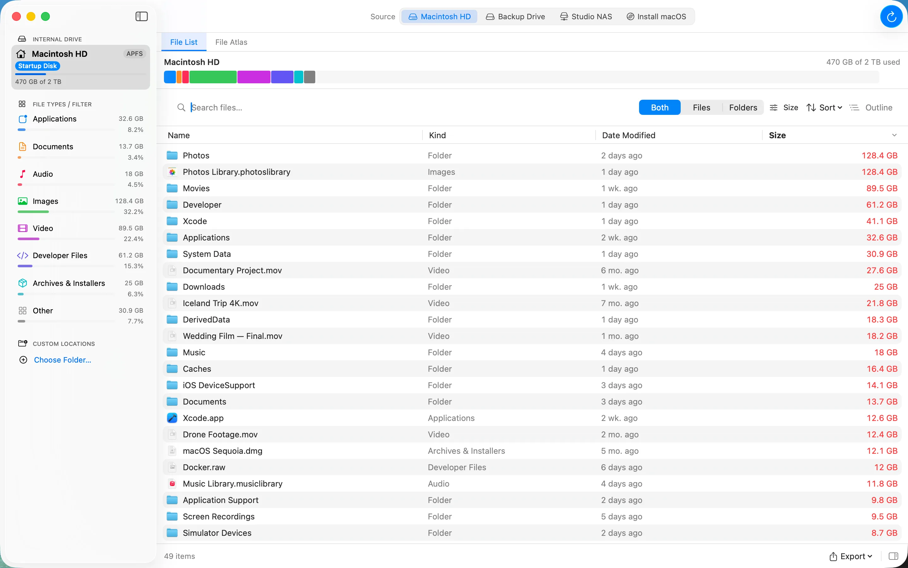Select Install macOS source
Screen dimensions: 908x568
(656, 16)
